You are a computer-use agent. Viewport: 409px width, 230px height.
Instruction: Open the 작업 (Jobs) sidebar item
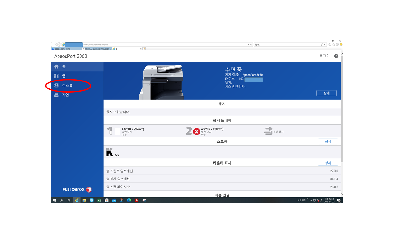[x=77, y=95]
